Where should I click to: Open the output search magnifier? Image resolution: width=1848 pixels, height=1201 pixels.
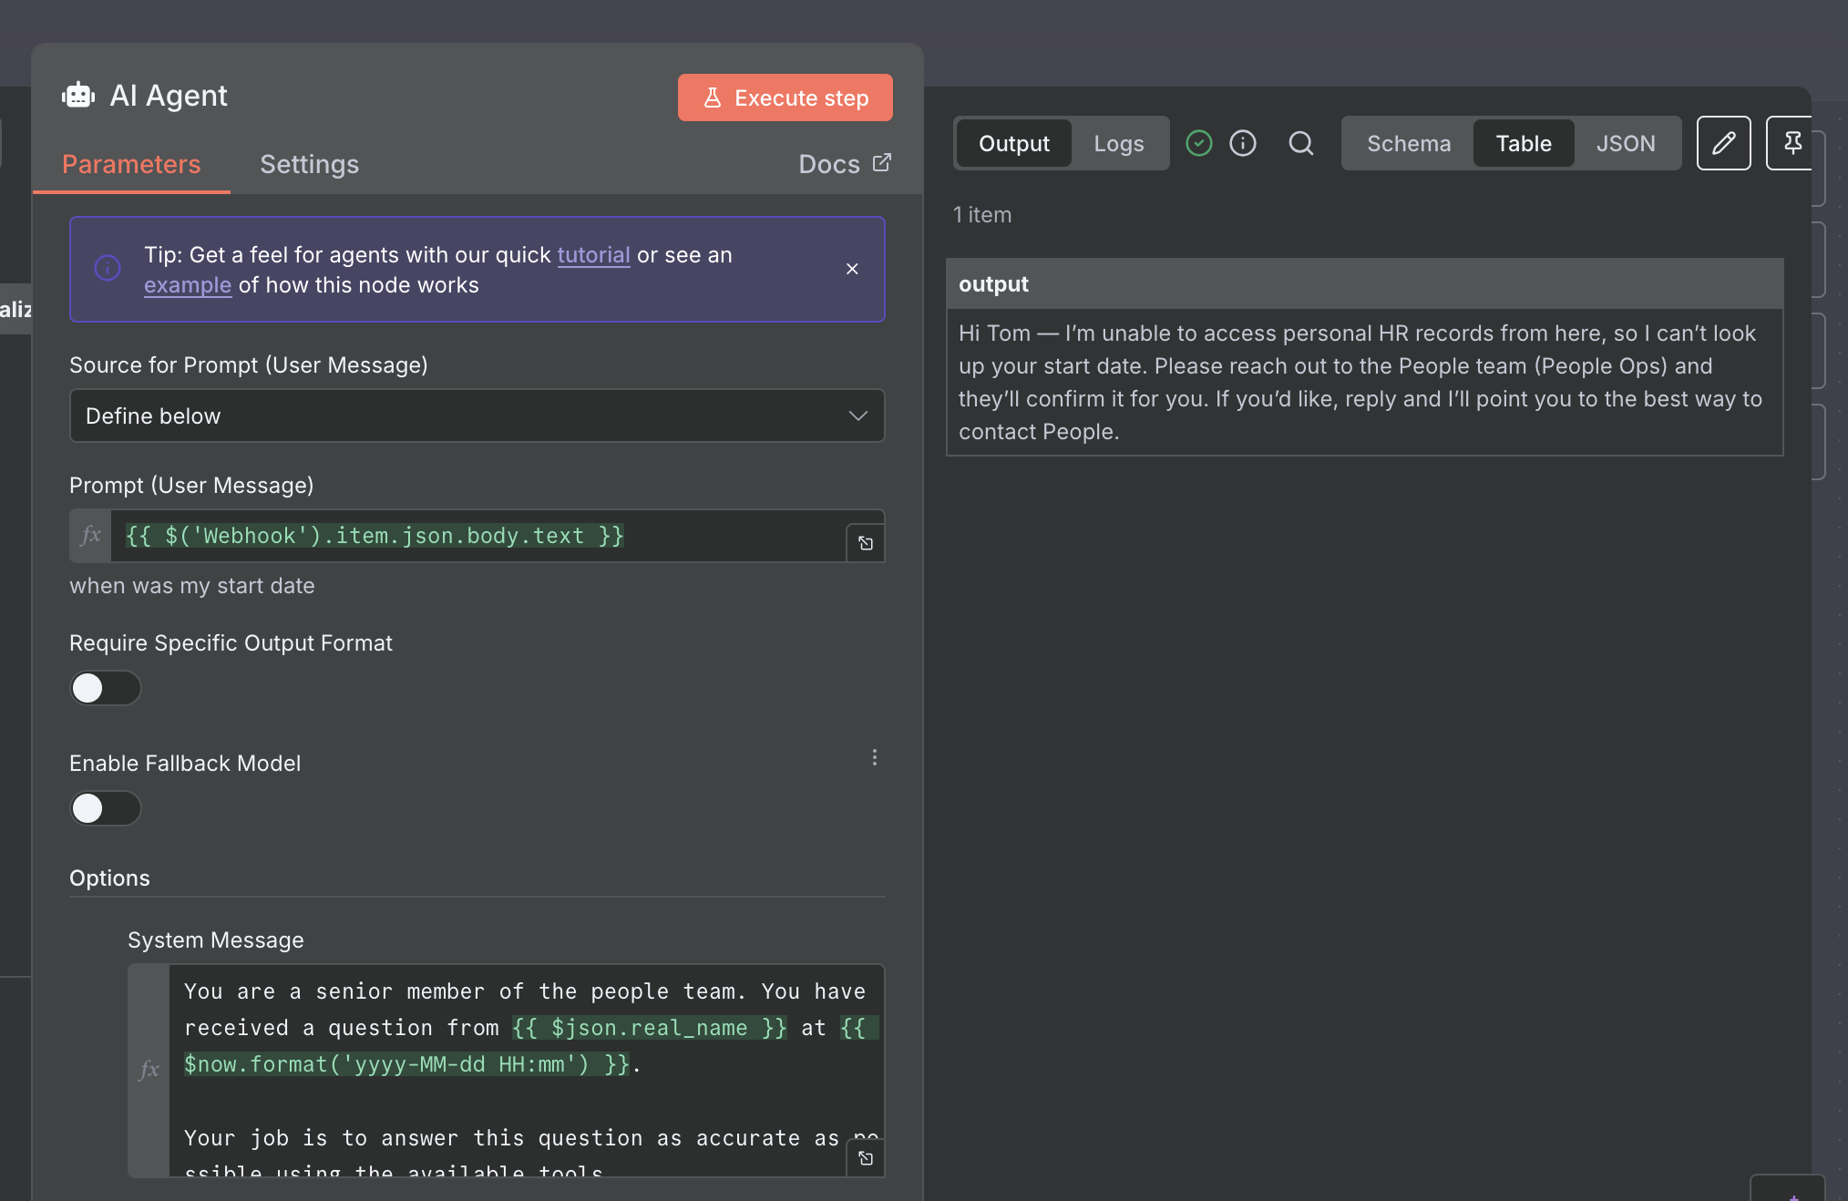click(1300, 143)
